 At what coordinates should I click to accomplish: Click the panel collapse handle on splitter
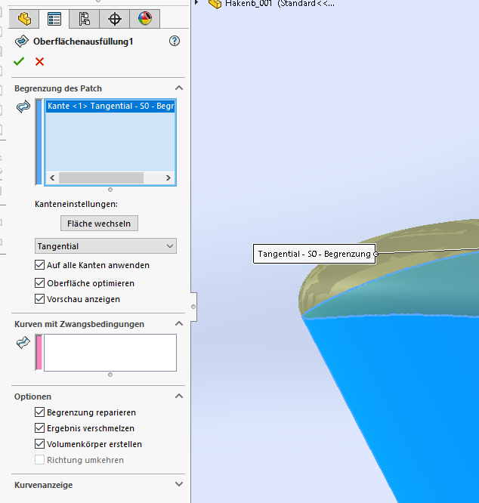point(193,307)
